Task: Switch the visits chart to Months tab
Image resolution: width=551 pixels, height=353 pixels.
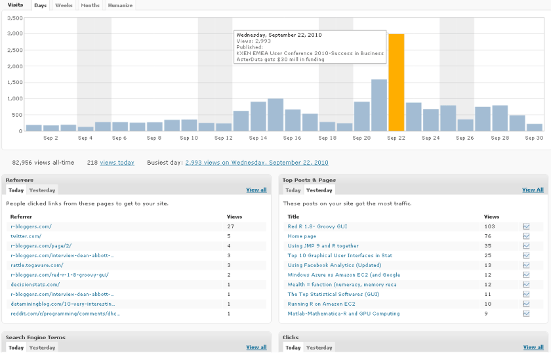Action: 90,5
